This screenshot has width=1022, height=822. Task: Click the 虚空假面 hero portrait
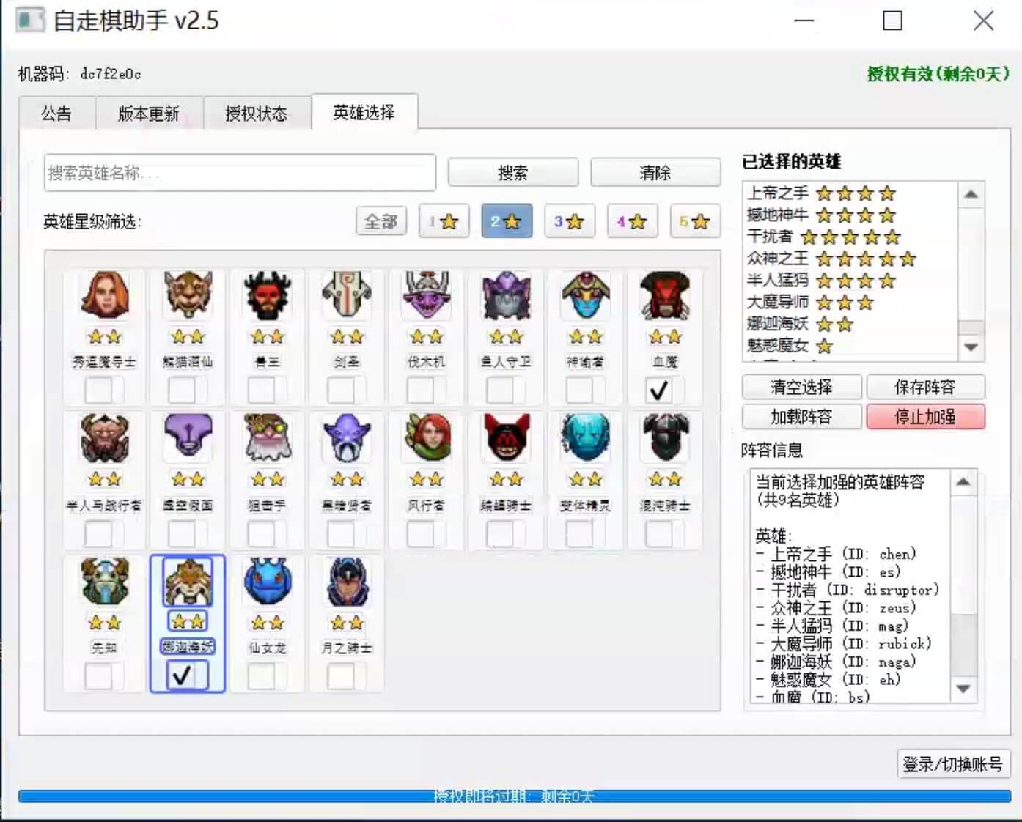(x=188, y=438)
